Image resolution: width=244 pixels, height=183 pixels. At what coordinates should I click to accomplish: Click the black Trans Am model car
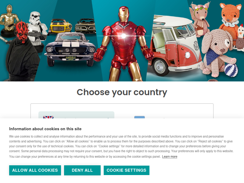[x=85, y=26]
